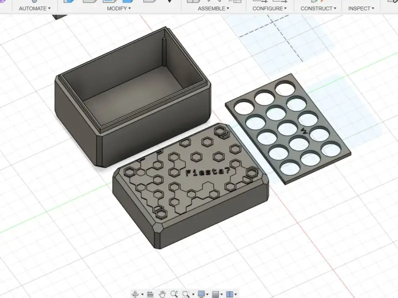Expand the Display Settings dropdown arrow
This screenshot has width=398, height=298.
coord(207,294)
